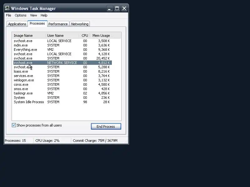Sort by User Name column header
The width and height of the screenshot is (250, 187).
click(x=62, y=36)
